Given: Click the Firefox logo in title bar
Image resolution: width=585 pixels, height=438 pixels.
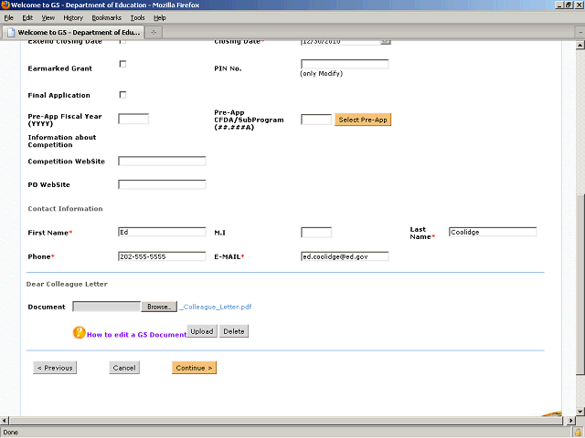Looking at the screenshot, I should (x=5, y=5).
